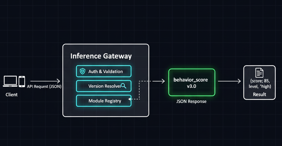
Task: Click the v3.0 version text
Action: [192, 86]
